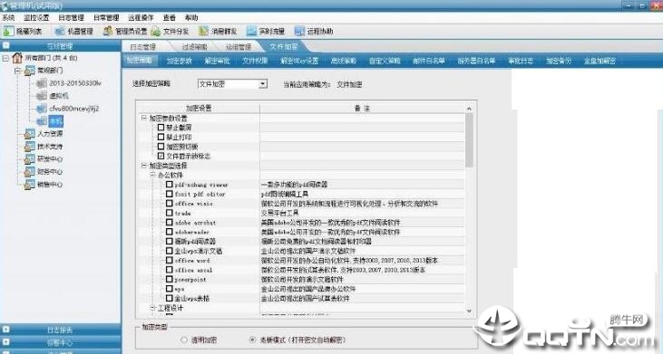Open the 解密审批 sub-tab
Screen dimensions: 663x354
click(x=217, y=61)
